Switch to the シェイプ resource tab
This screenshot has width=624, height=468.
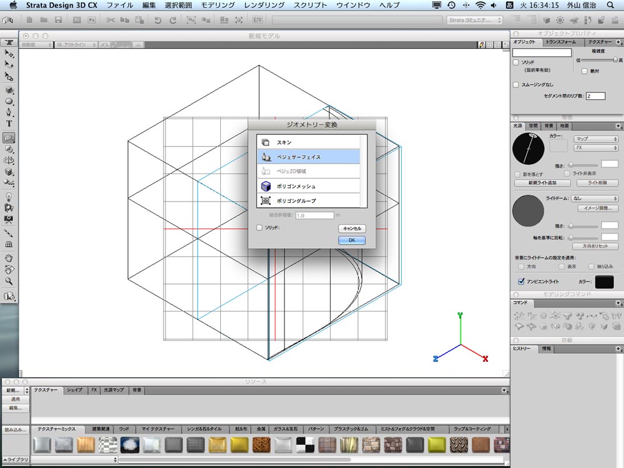74,390
